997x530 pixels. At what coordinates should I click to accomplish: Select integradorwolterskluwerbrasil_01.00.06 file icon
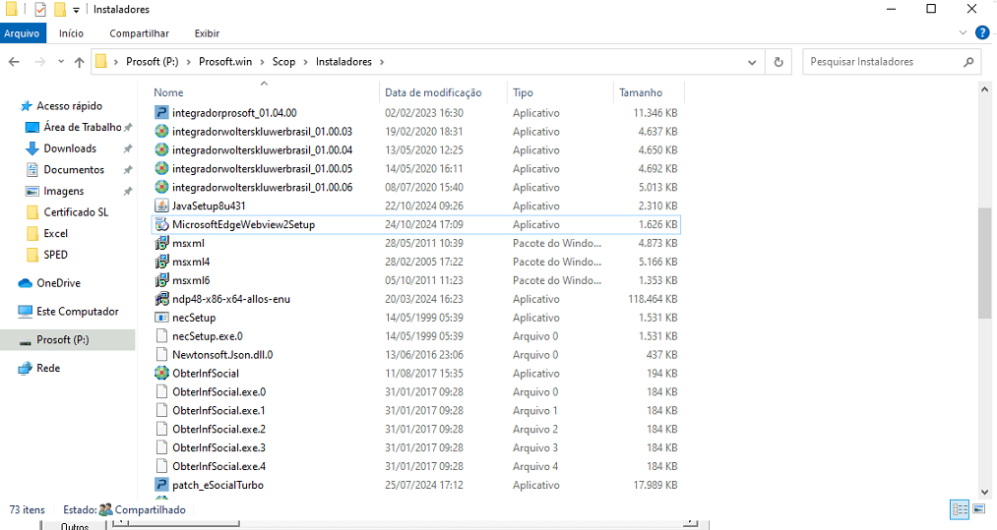pyautogui.click(x=161, y=187)
